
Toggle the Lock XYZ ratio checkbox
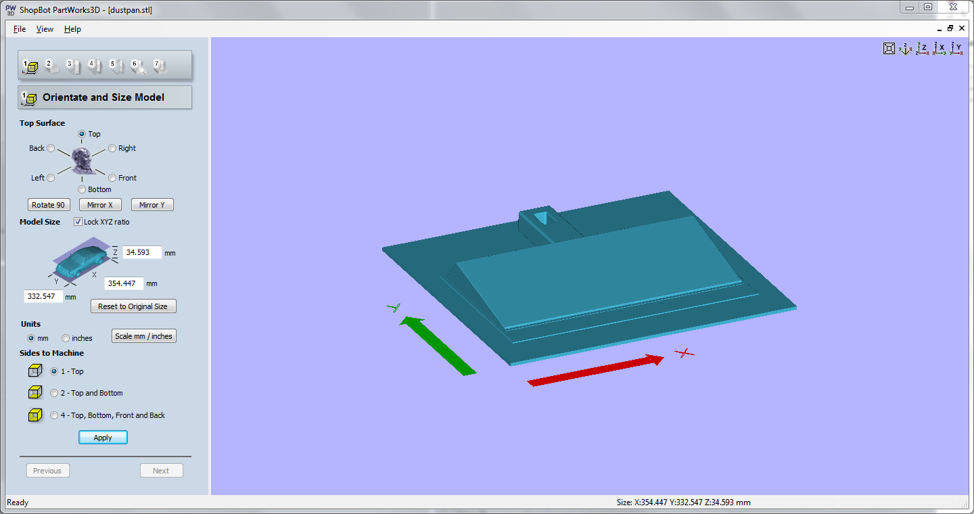(x=78, y=222)
